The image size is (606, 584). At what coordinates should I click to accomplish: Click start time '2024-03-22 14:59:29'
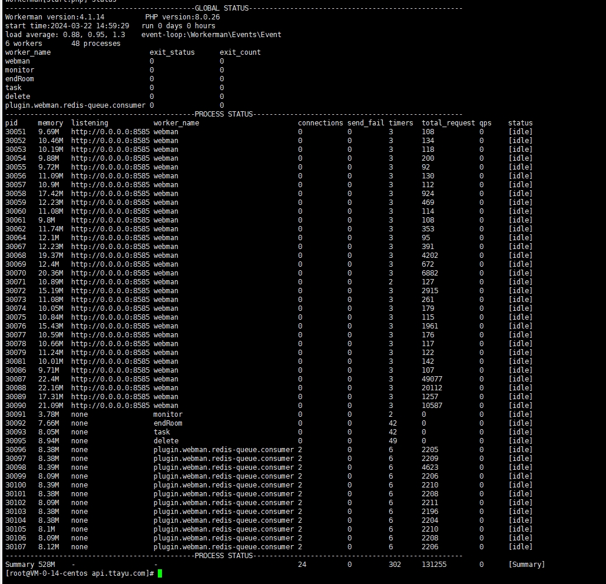click(90, 26)
